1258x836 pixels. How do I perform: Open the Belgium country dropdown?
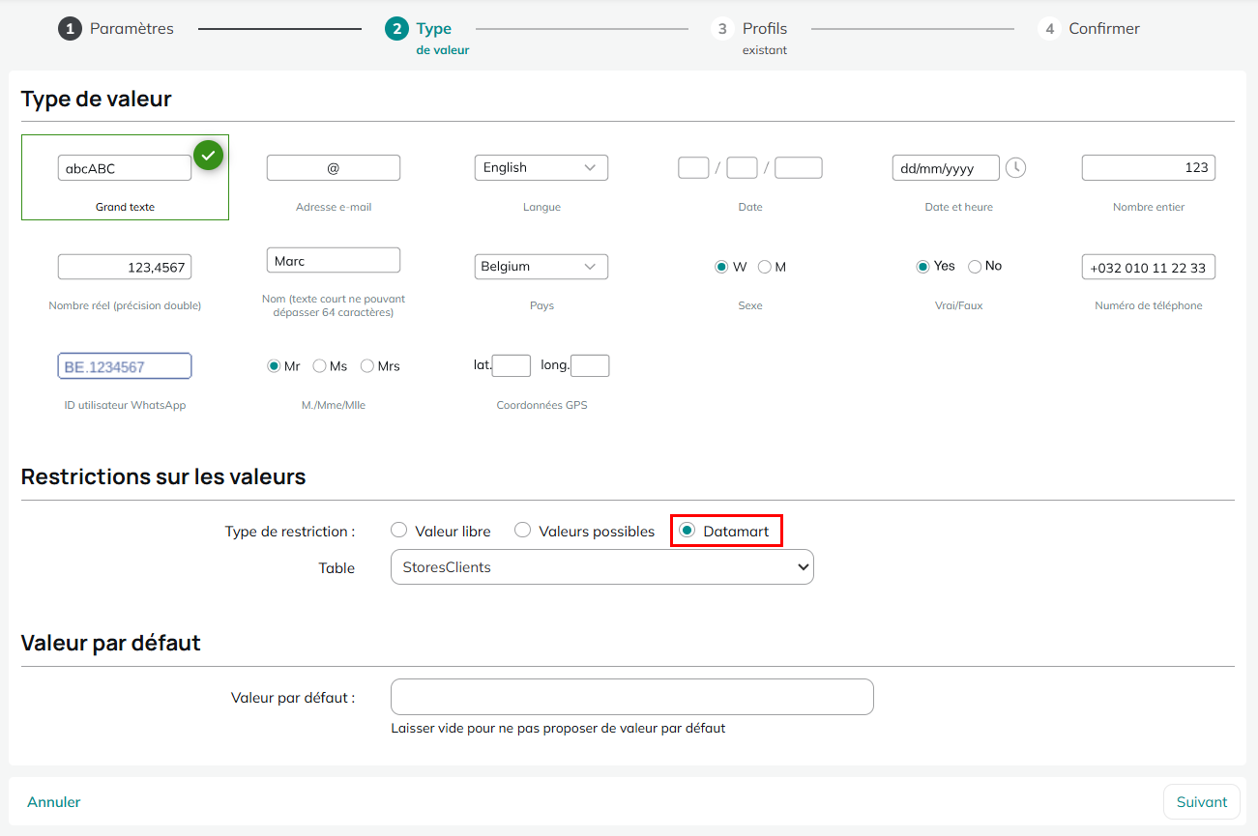click(x=541, y=267)
